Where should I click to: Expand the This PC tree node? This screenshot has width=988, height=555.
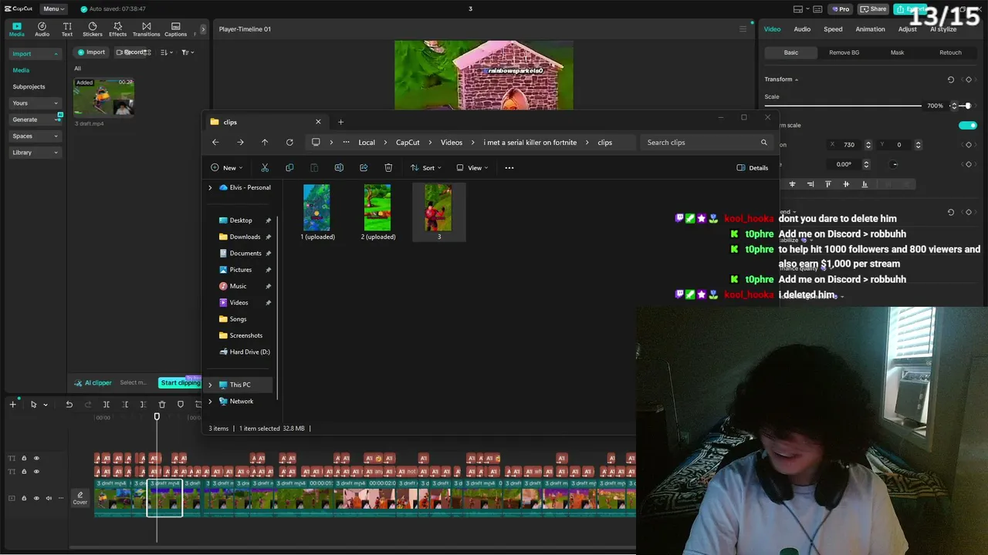pyautogui.click(x=210, y=385)
